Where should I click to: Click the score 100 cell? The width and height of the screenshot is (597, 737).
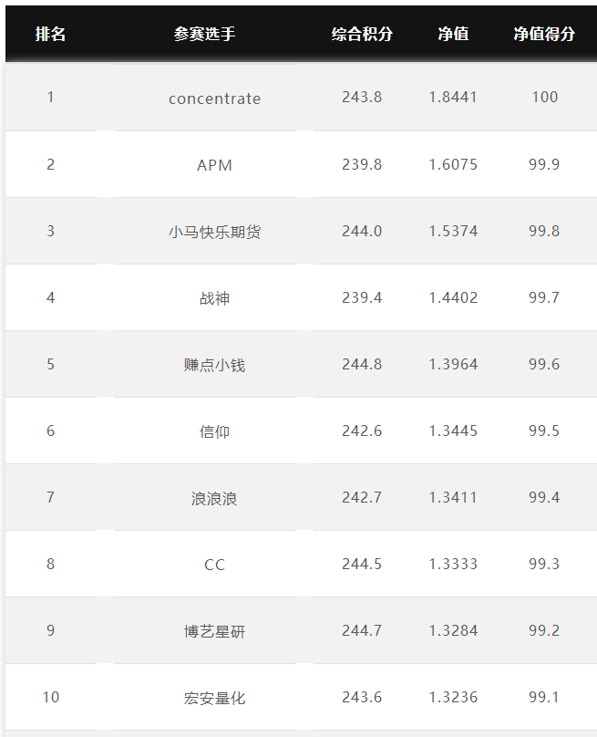[544, 97]
